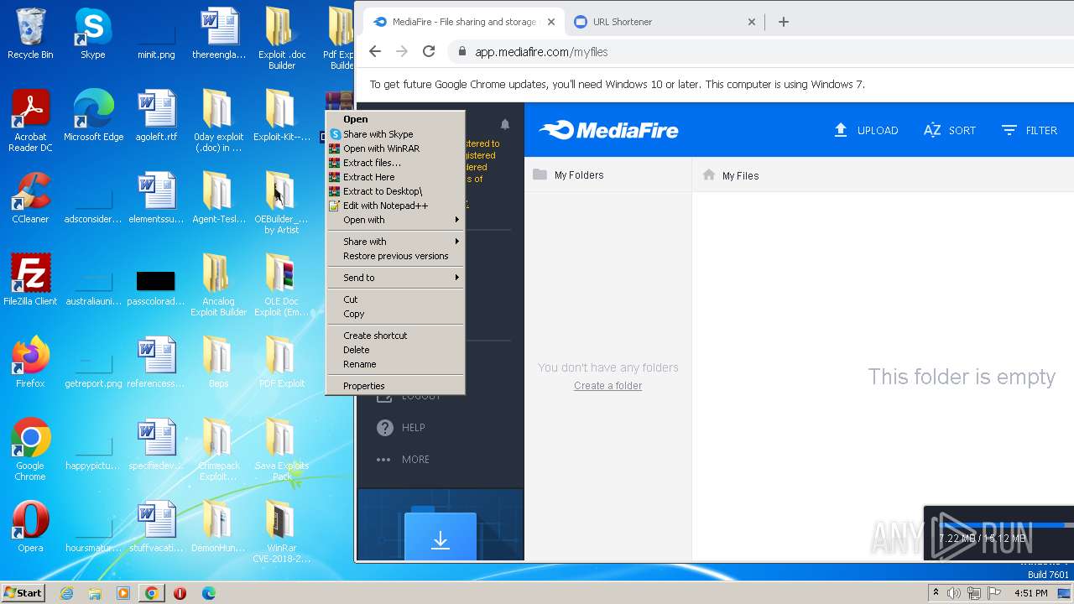Viewport: 1074px width, 604px height.
Task: Choose Delete from the context menu
Action: pyautogui.click(x=395, y=350)
